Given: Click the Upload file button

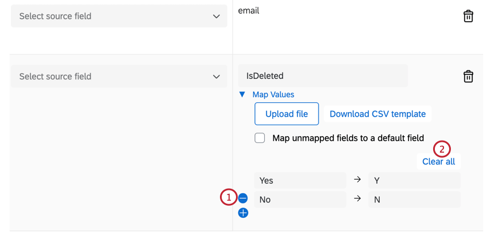Looking at the screenshot, I should [x=286, y=114].
